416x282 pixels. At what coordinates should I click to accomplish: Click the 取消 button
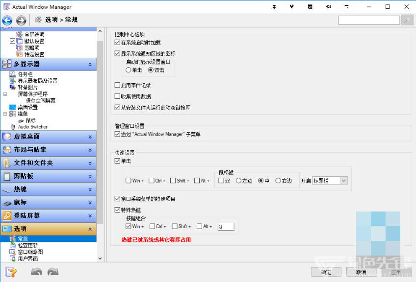click(x=361, y=272)
